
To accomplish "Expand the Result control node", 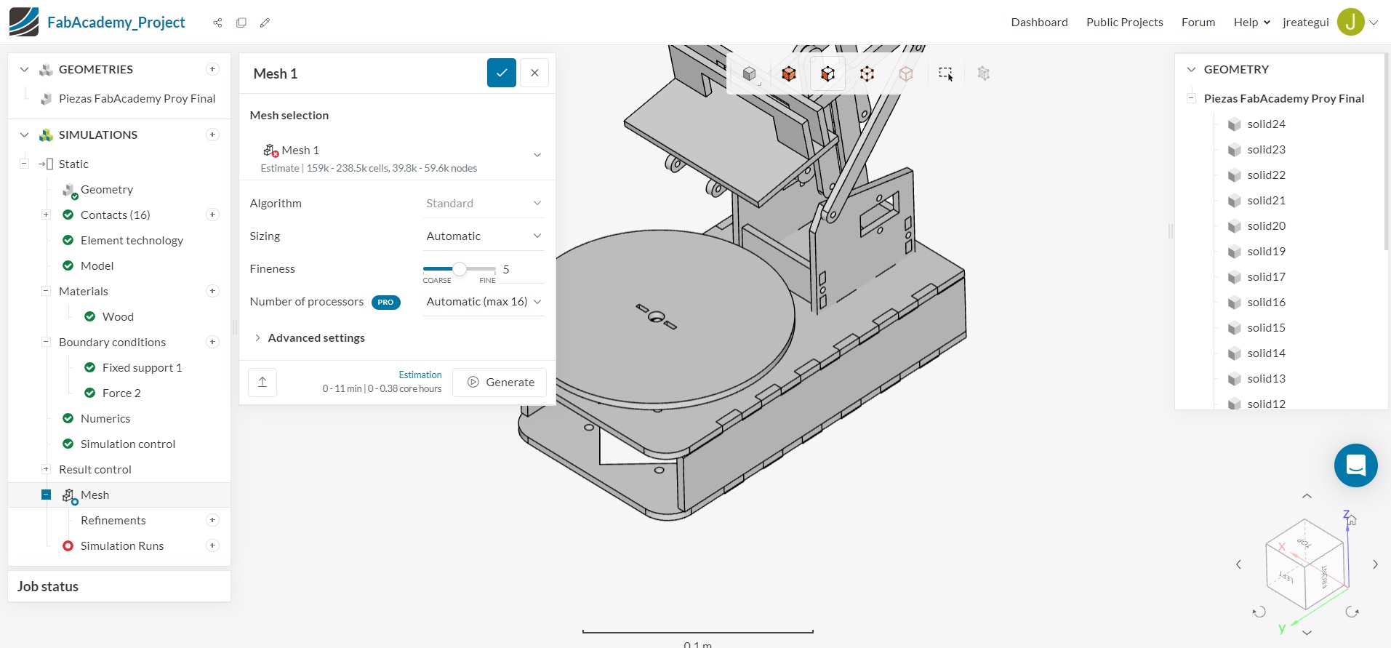I will pos(46,469).
